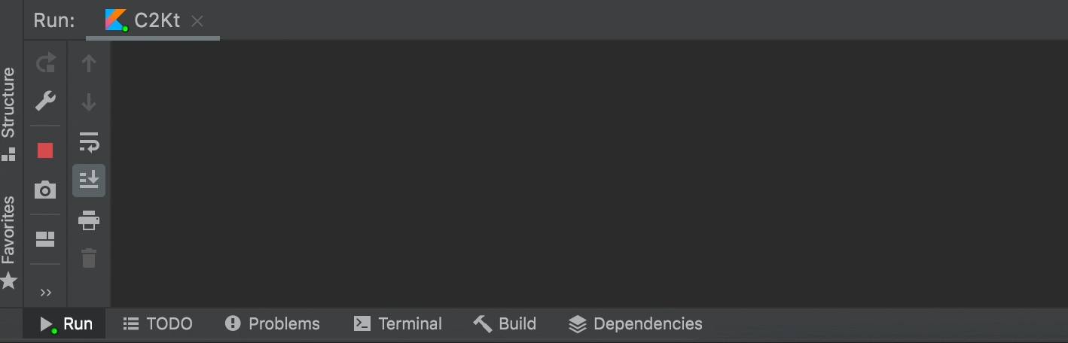Click the up arrow stack trace icon
Image resolution: width=1068 pixels, height=343 pixels.
89,63
